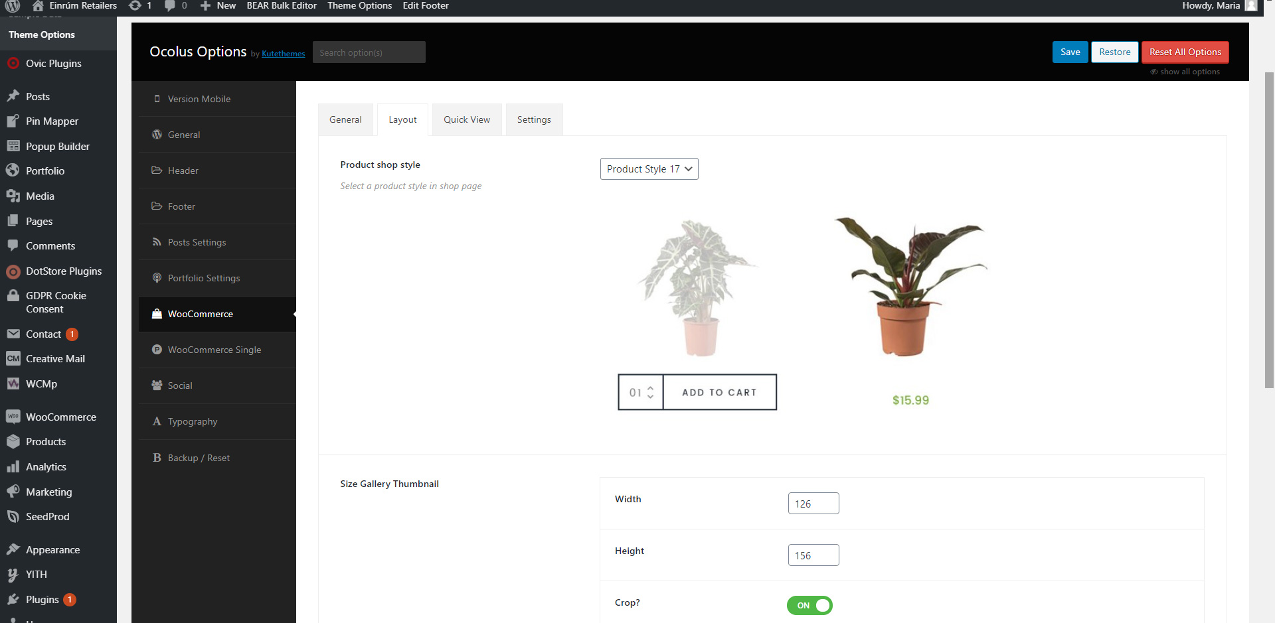Click the WordPress logo in admin bar
1275x623 pixels.
tap(13, 5)
